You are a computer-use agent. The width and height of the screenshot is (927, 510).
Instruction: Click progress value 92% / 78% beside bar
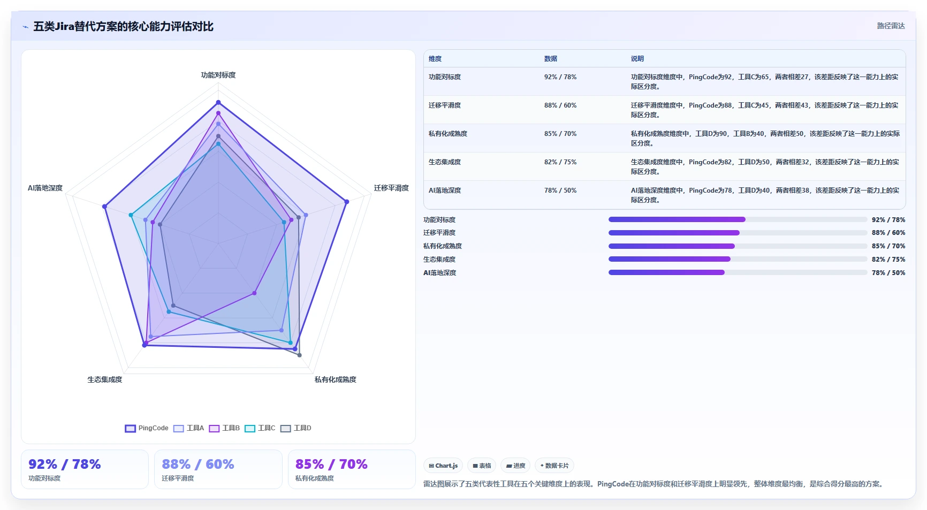888,220
